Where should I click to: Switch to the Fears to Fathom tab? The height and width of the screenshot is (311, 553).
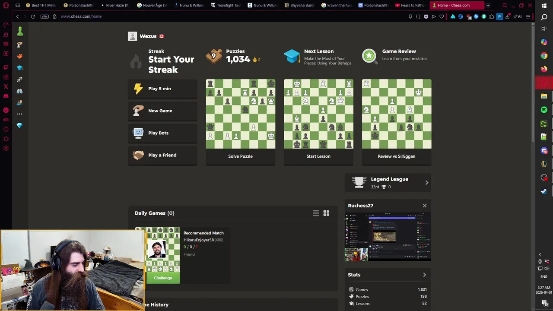pyautogui.click(x=410, y=5)
